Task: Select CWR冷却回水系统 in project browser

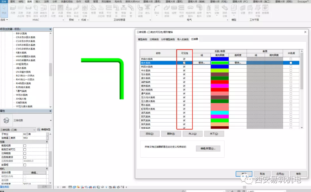Action: point(25,45)
